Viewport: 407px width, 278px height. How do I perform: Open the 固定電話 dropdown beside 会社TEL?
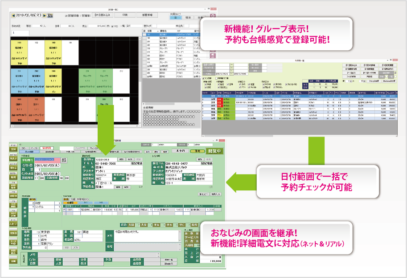pyautogui.click(x=206, y=164)
